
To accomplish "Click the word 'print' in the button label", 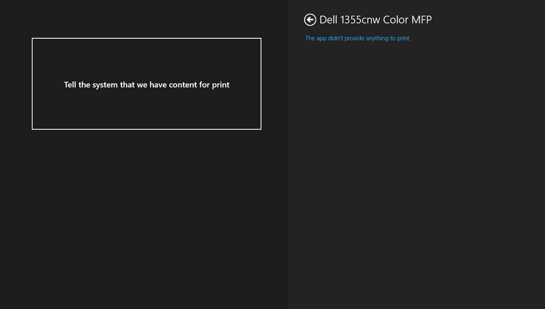I will click(x=221, y=85).
